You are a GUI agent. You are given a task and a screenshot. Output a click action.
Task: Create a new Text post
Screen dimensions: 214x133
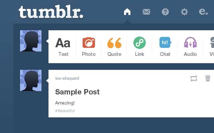(63, 47)
